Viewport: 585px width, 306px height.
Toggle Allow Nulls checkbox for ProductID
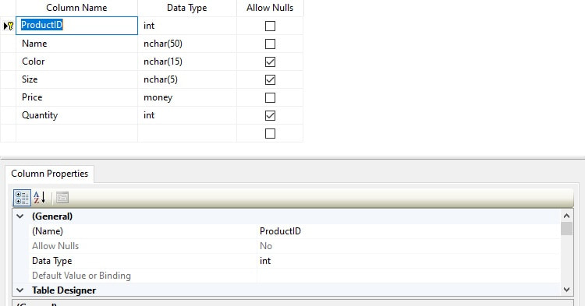pyautogui.click(x=270, y=26)
